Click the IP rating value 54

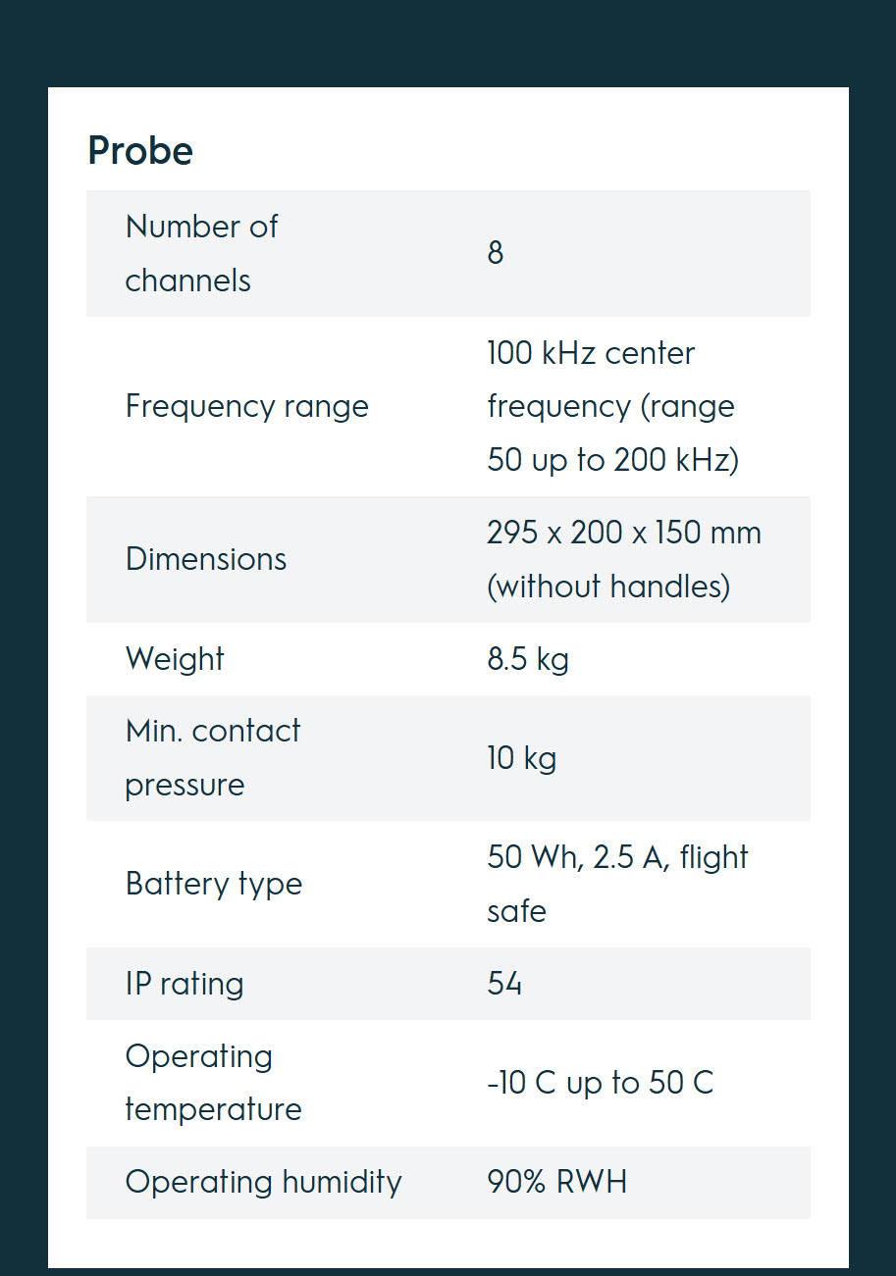click(504, 983)
